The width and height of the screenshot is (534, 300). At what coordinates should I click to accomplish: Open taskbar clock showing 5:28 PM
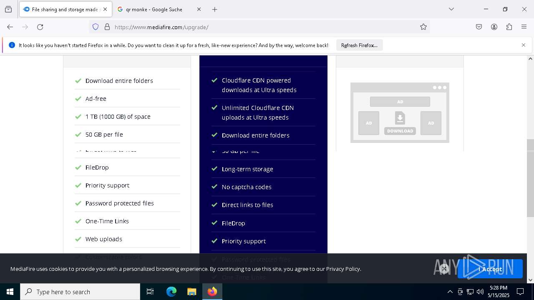click(499, 292)
